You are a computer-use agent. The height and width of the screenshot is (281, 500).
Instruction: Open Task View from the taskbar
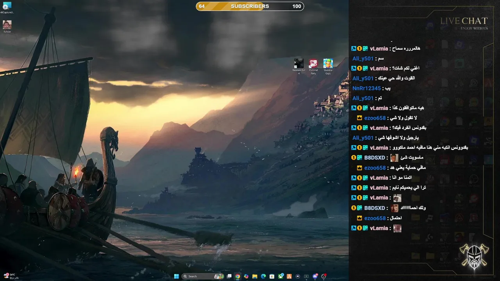229,276
